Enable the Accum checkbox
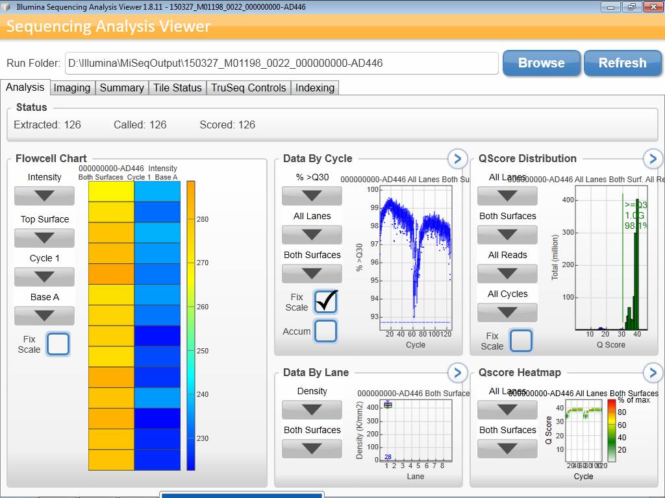 [325, 331]
